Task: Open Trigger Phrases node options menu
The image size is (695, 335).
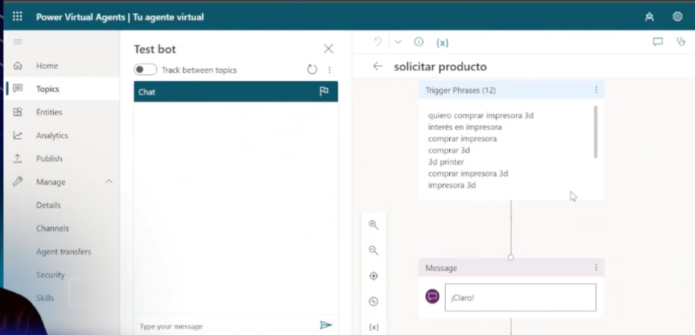Action: tap(596, 90)
